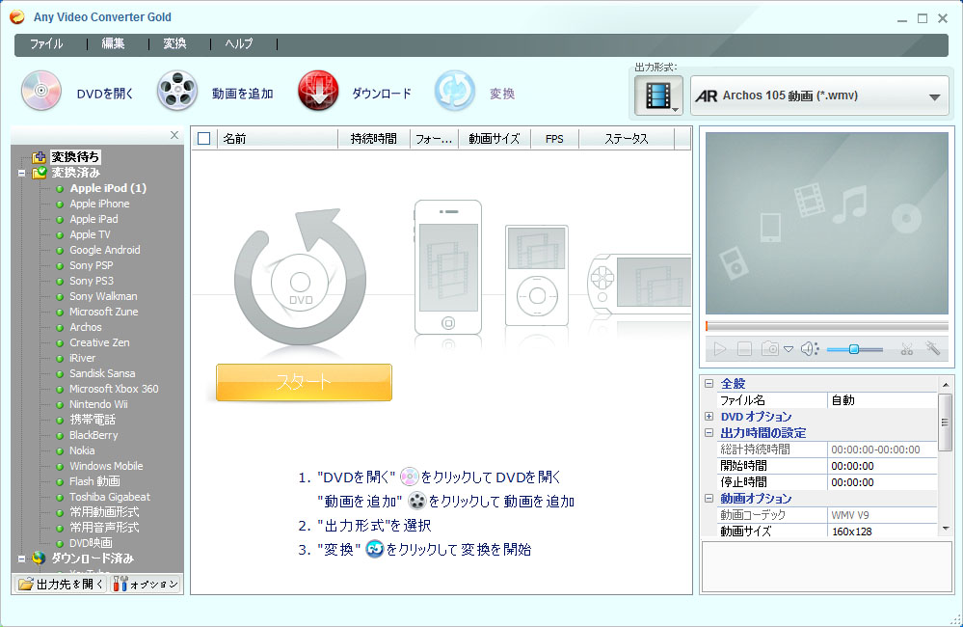Click the 動画サイズ value 160x128

882,532
